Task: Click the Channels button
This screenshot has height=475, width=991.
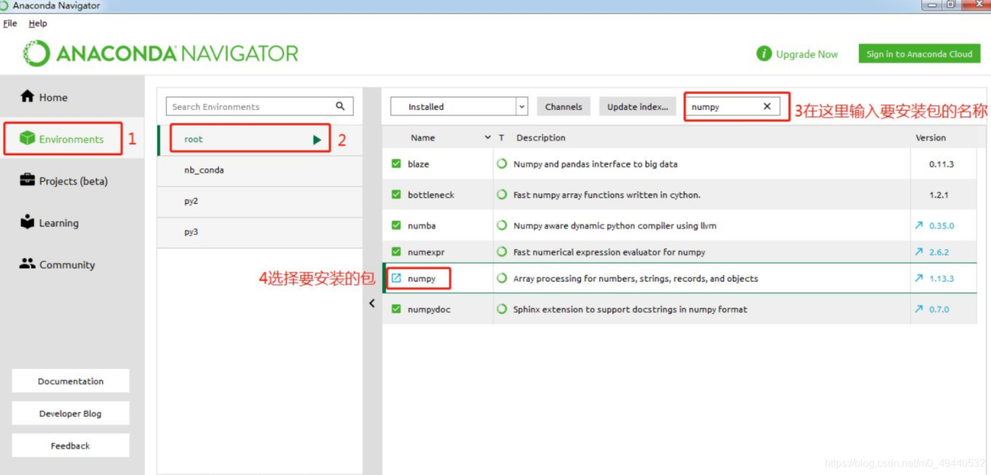Action: [563, 107]
